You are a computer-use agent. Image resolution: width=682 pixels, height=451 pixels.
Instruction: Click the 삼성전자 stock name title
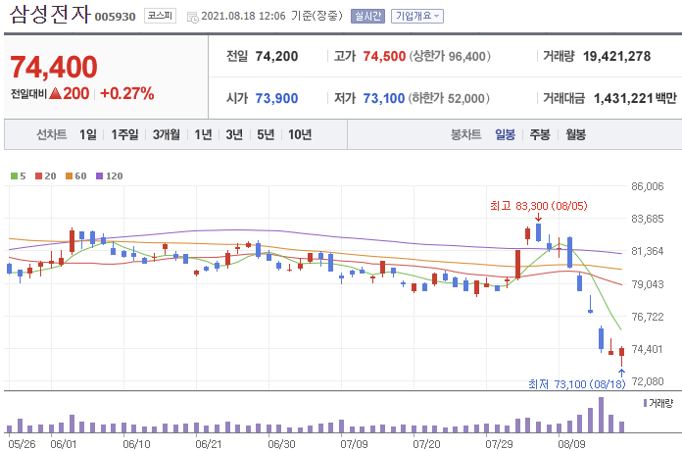click(x=50, y=14)
